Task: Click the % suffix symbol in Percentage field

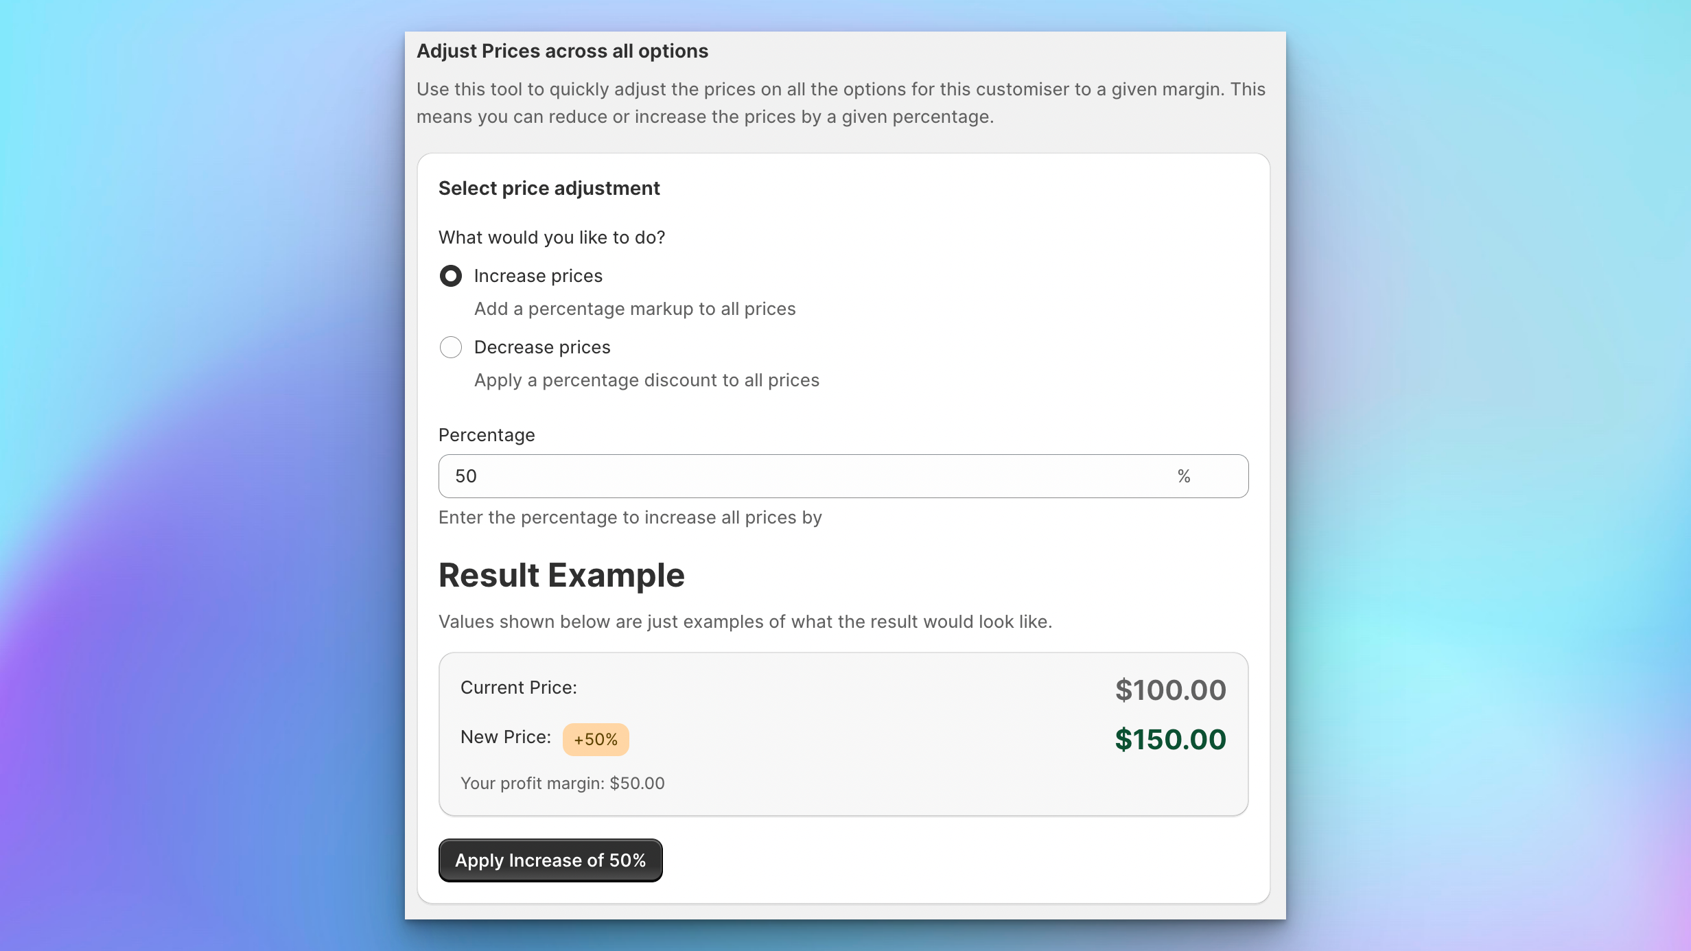Action: [1184, 476]
